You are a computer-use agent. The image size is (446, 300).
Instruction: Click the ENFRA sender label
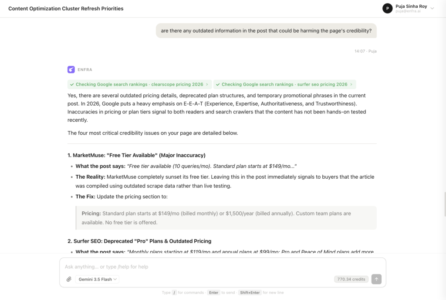coord(85,70)
